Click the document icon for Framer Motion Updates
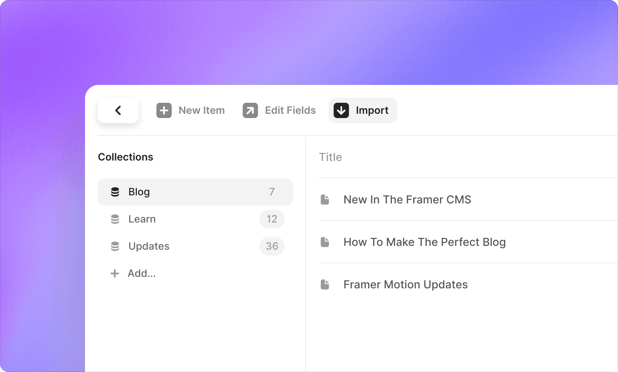The width and height of the screenshot is (618, 372). point(325,285)
